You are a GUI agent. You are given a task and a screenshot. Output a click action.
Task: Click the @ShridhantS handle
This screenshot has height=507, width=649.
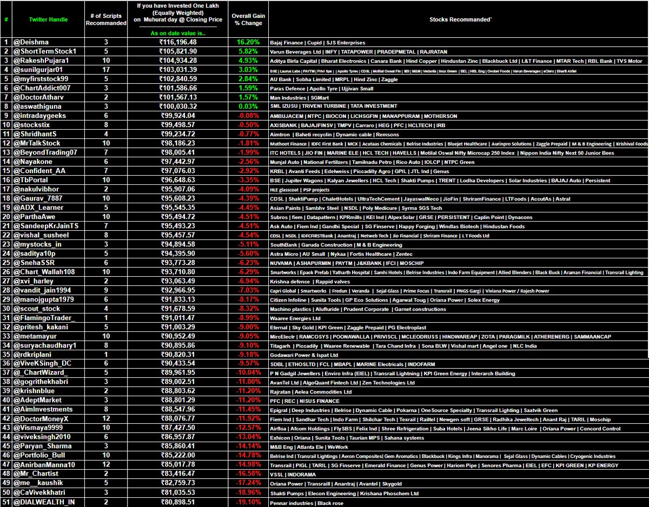tap(35, 134)
